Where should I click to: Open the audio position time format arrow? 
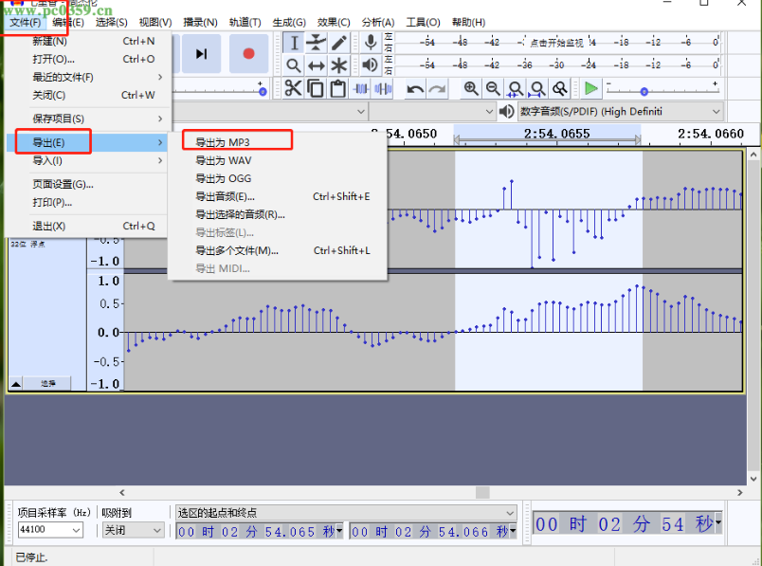pyautogui.click(x=717, y=523)
